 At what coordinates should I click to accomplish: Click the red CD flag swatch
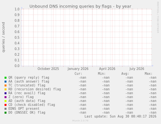(x=6, y=105)
